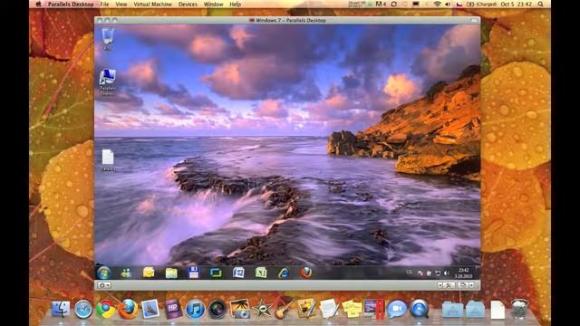Click the Windows tray volume icon
580x326 pixels.
[447, 273]
